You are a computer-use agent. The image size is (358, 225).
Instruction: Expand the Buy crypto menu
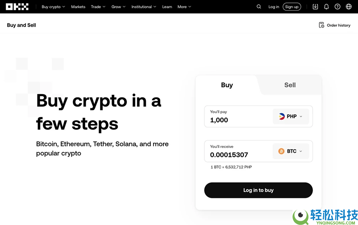pyautogui.click(x=53, y=7)
